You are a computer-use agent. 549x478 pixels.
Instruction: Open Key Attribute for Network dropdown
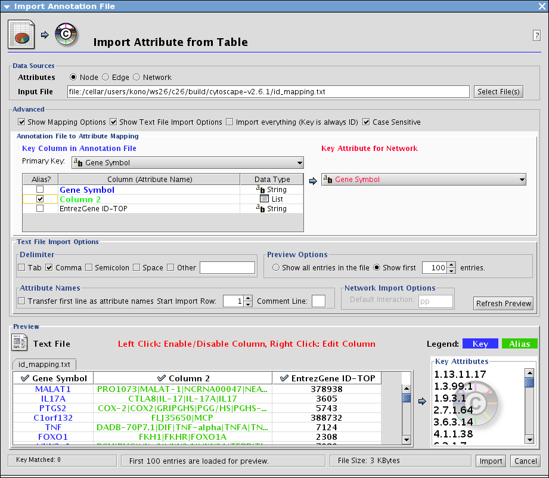click(423, 179)
